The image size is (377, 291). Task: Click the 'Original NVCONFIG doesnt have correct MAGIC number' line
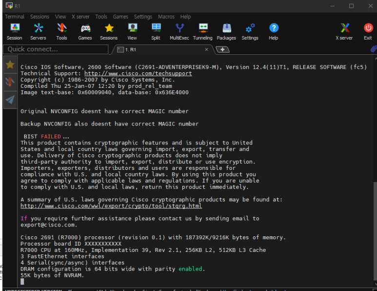tap(104, 111)
